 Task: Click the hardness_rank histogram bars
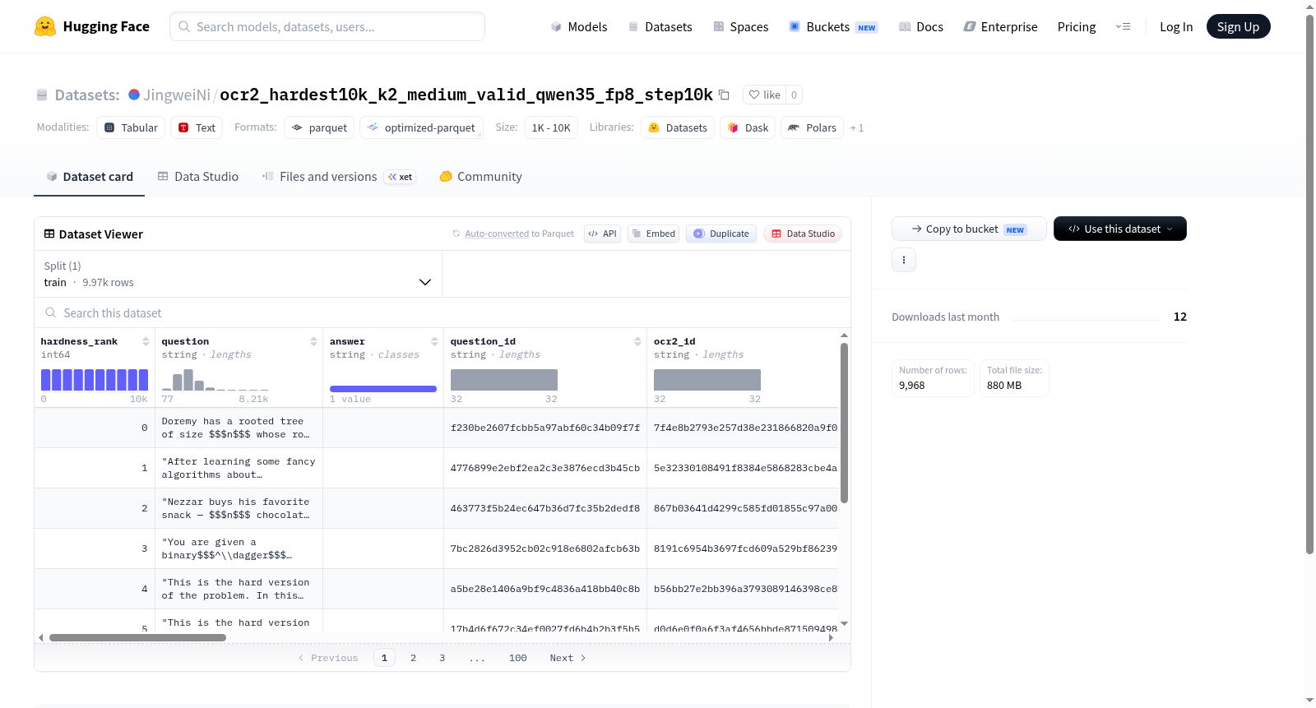coord(95,380)
